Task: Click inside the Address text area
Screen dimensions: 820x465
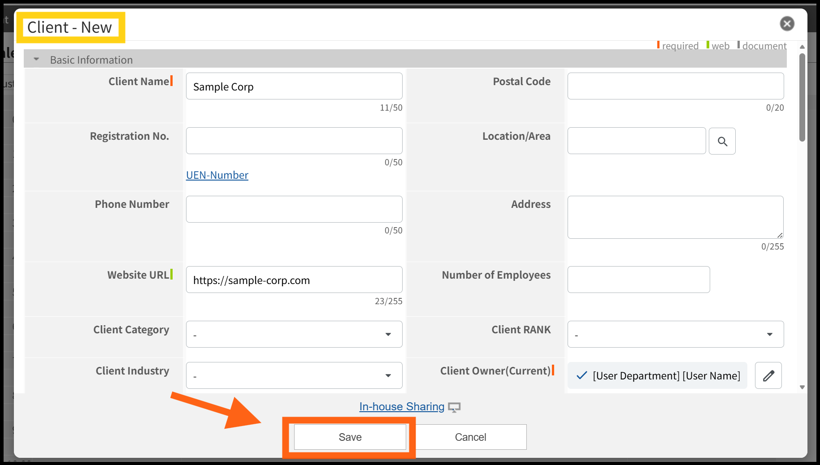Action: point(675,217)
